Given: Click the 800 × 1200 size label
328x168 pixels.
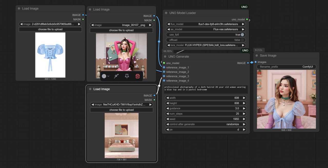Looking at the screenshot, I should [x=50, y=79].
